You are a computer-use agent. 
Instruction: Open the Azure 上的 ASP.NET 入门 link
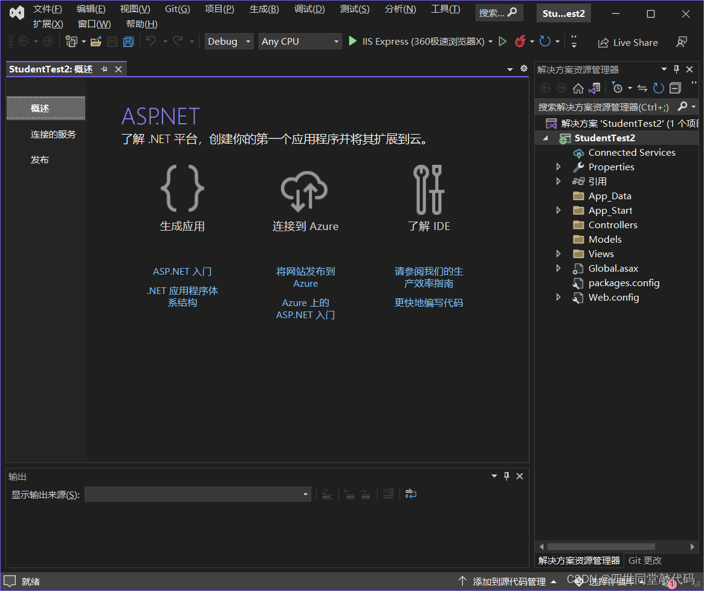306,309
